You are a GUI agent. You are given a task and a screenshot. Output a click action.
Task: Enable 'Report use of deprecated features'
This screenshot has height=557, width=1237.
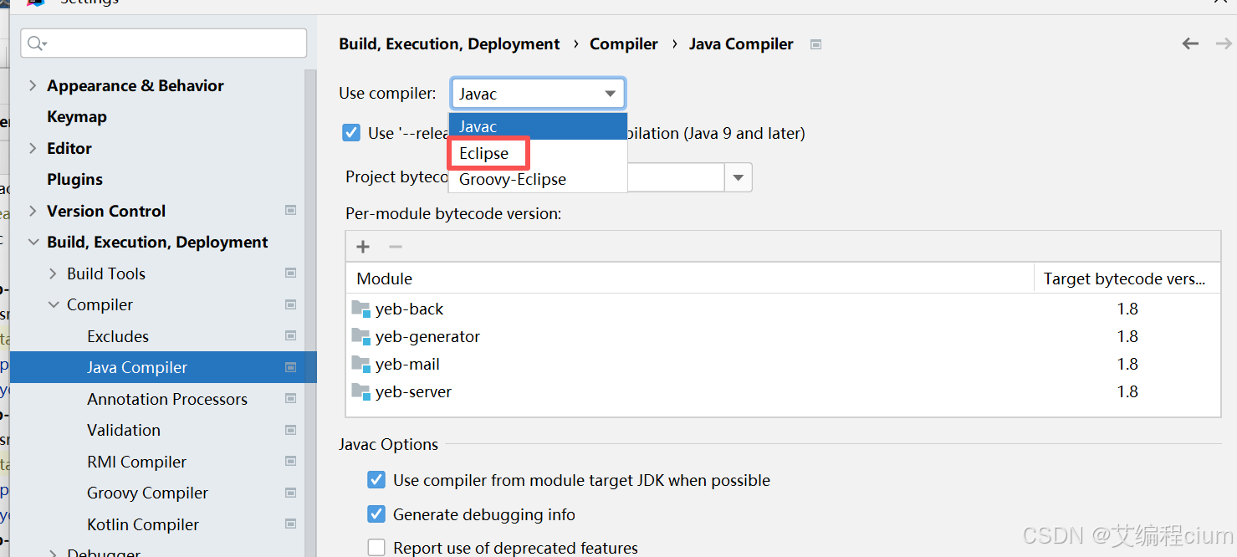376,547
